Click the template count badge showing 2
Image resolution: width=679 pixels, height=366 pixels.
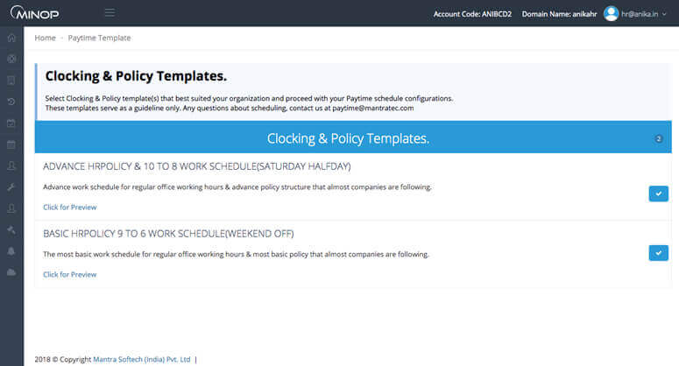point(659,138)
